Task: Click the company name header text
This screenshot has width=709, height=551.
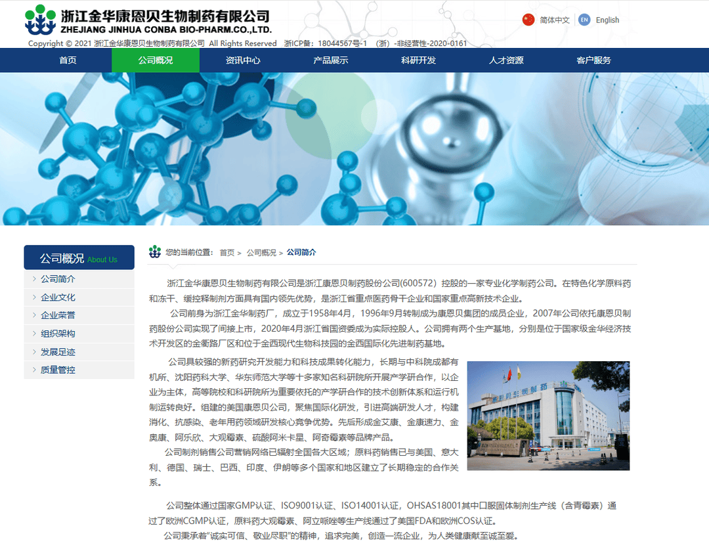Action: point(166,21)
